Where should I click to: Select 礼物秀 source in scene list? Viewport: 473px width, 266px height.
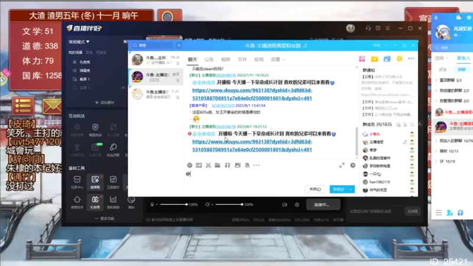tap(85, 62)
